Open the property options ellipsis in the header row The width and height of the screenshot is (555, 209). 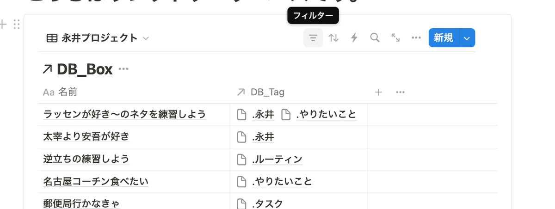(401, 92)
